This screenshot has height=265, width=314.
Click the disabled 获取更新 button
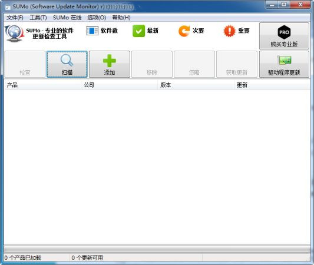tap(237, 64)
